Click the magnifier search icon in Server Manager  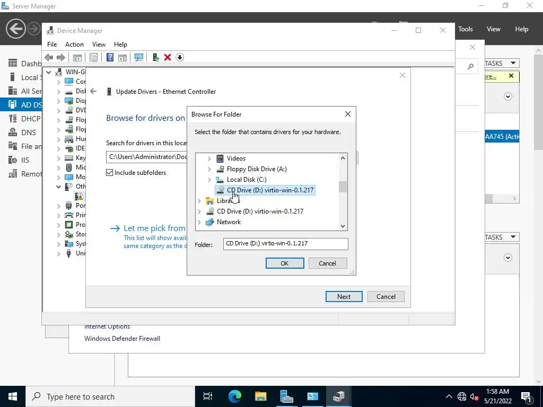click(x=470, y=66)
